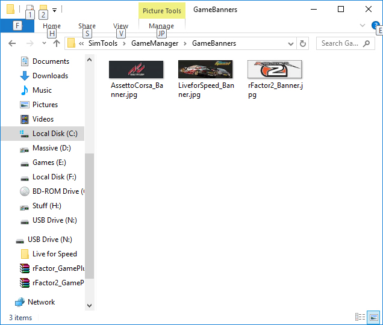Click the Music note icon
This screenshot has width=383, height=325.
coord(25,90)
